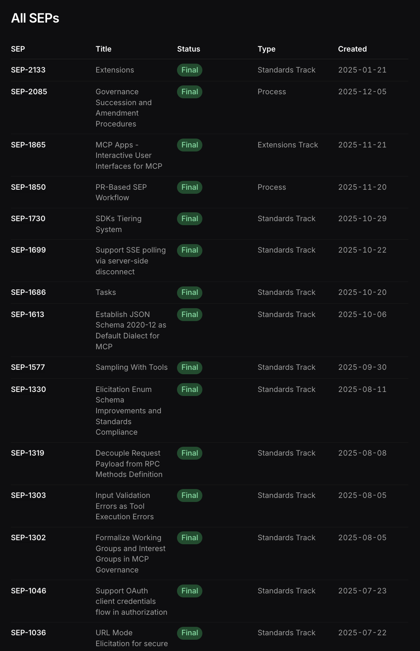This screenshot has width=420, height=651.
Task: Open SEP-2085 governance succession entry
Action: pos(29,92)
